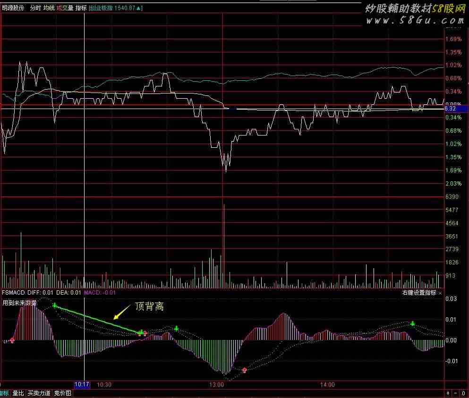
Task: Select the 指标 tab at bottom left
Action: click(4, 393)
